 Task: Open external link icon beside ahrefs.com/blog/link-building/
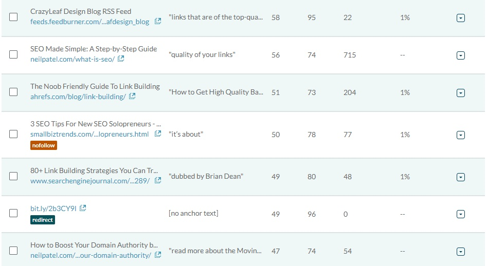click(132, 96)
